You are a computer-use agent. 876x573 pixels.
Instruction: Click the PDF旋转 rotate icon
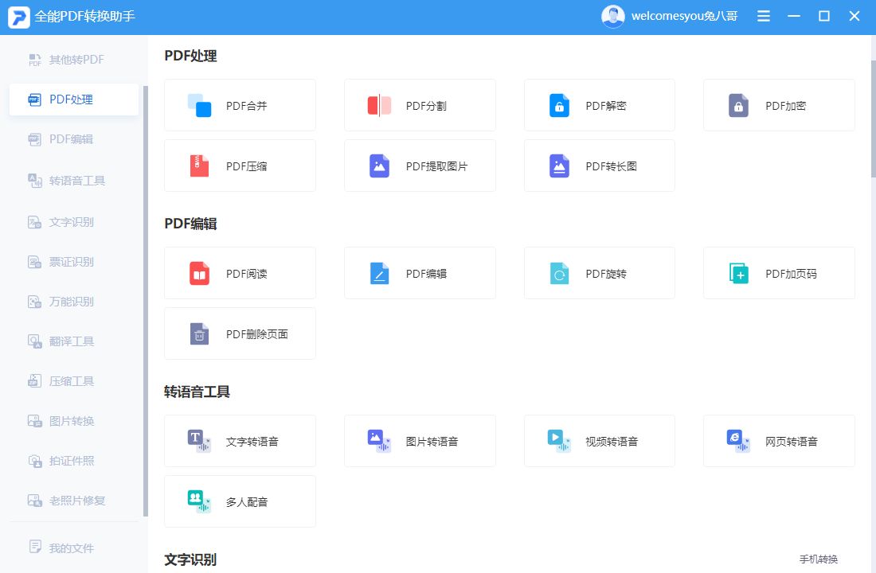559,274
